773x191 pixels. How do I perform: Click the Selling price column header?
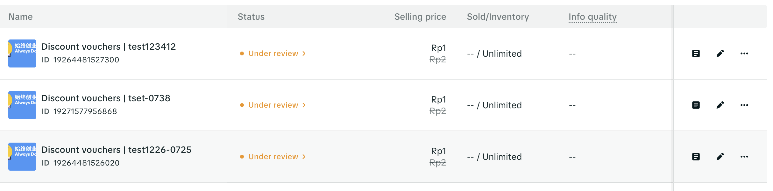tap(420, 17)
